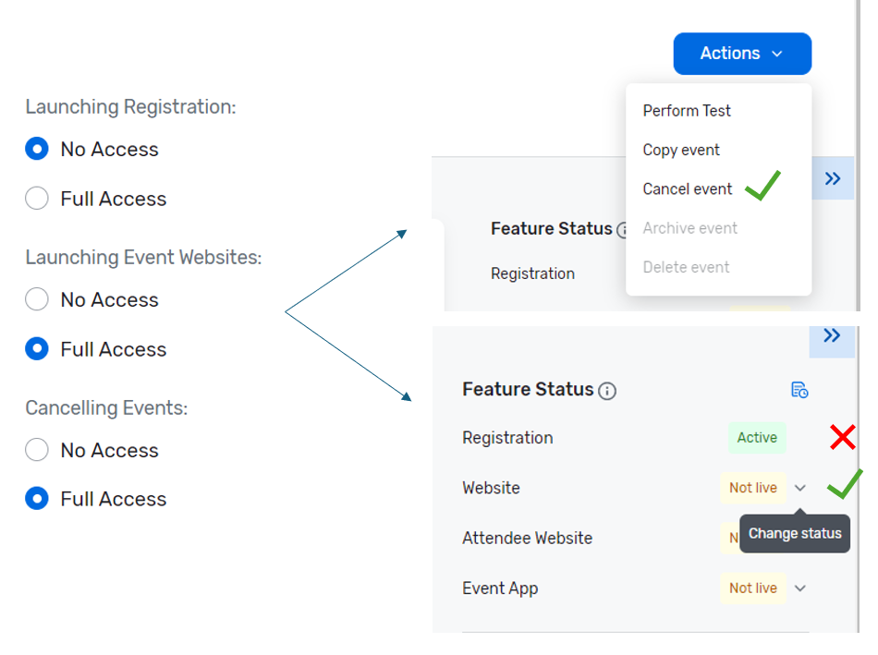Open the Actions dropdown button
This screenshot has height=655, width=878.
click(x=742, y=54)
